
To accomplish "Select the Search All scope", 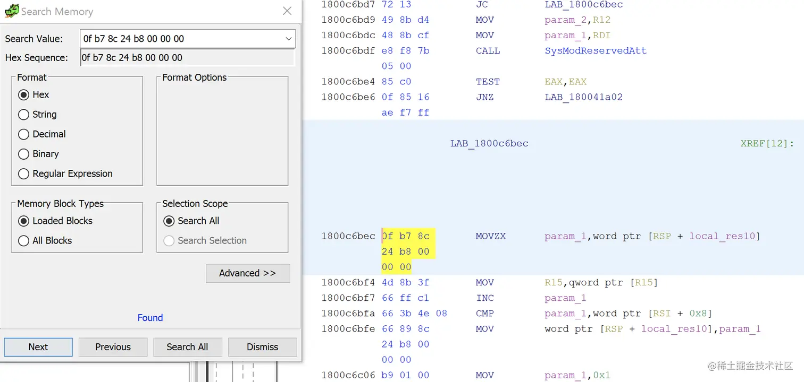I will click(169, 221).
